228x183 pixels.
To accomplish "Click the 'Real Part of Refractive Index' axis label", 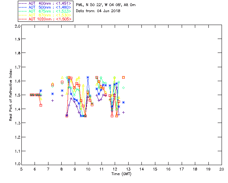I will click(x=10, y=95).
